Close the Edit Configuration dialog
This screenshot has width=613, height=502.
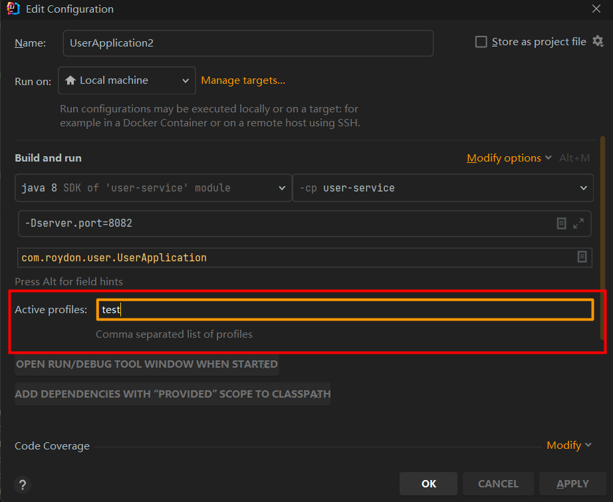point(596,9)
